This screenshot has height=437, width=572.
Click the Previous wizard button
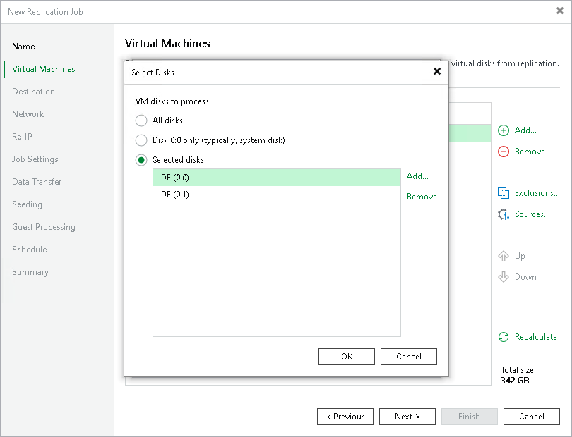tap(345, 417)
